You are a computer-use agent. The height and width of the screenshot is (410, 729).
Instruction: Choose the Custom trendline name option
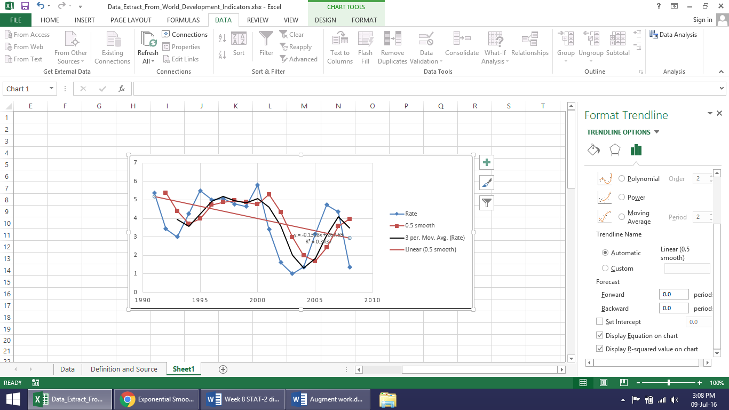click(x=605, y=269)
